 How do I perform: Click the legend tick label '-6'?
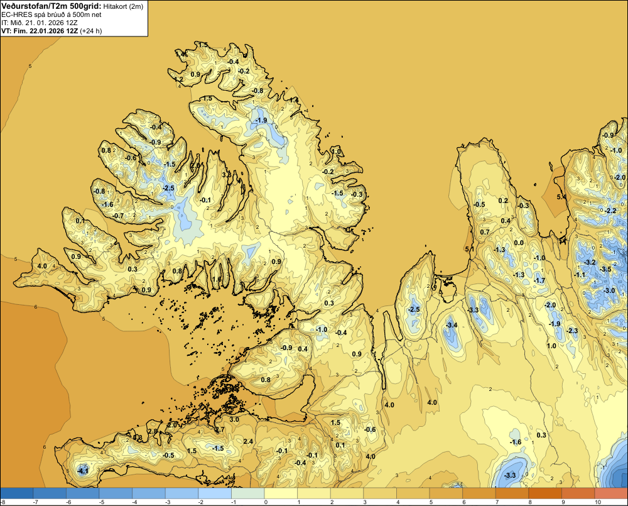(x=68, y=502)
